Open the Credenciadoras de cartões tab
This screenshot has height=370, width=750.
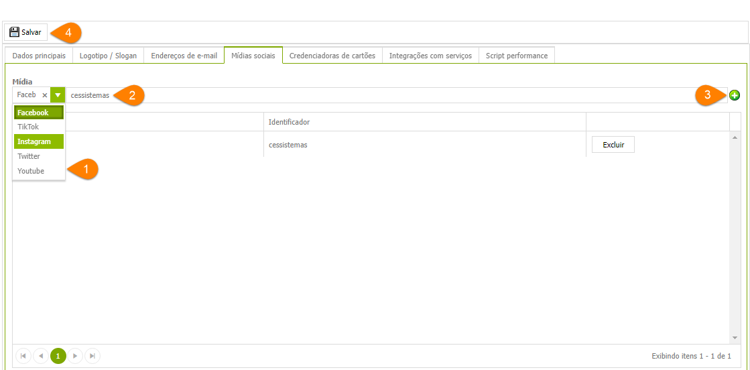pyautogui.click(x=332, y=56)
